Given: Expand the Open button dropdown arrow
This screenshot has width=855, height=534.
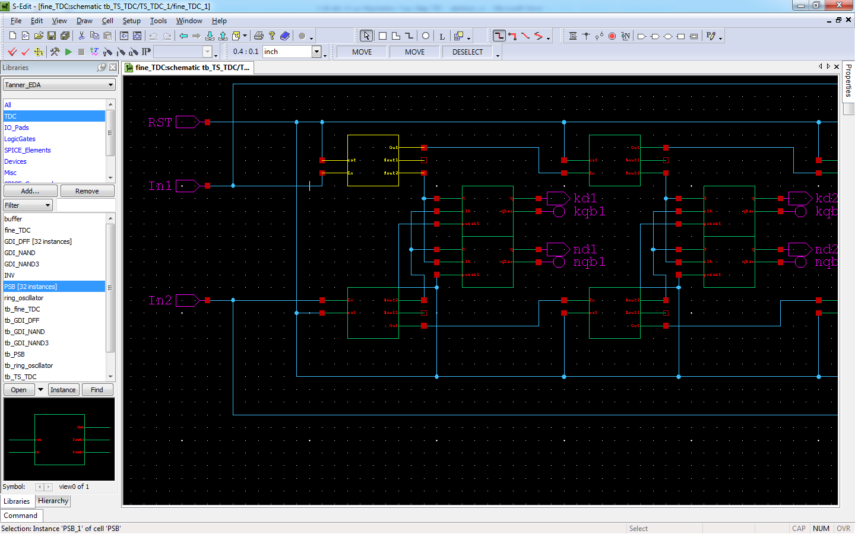Looking at the screenshot, I should [x=40, y=390].
